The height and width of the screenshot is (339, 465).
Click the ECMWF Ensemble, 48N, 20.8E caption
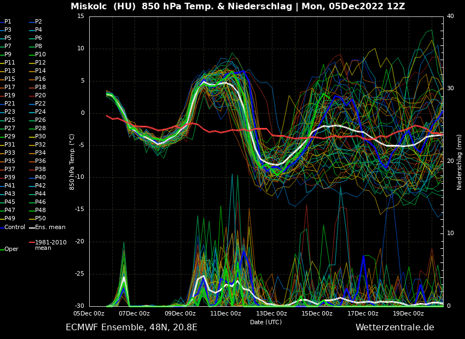click(x=131, y=328)
